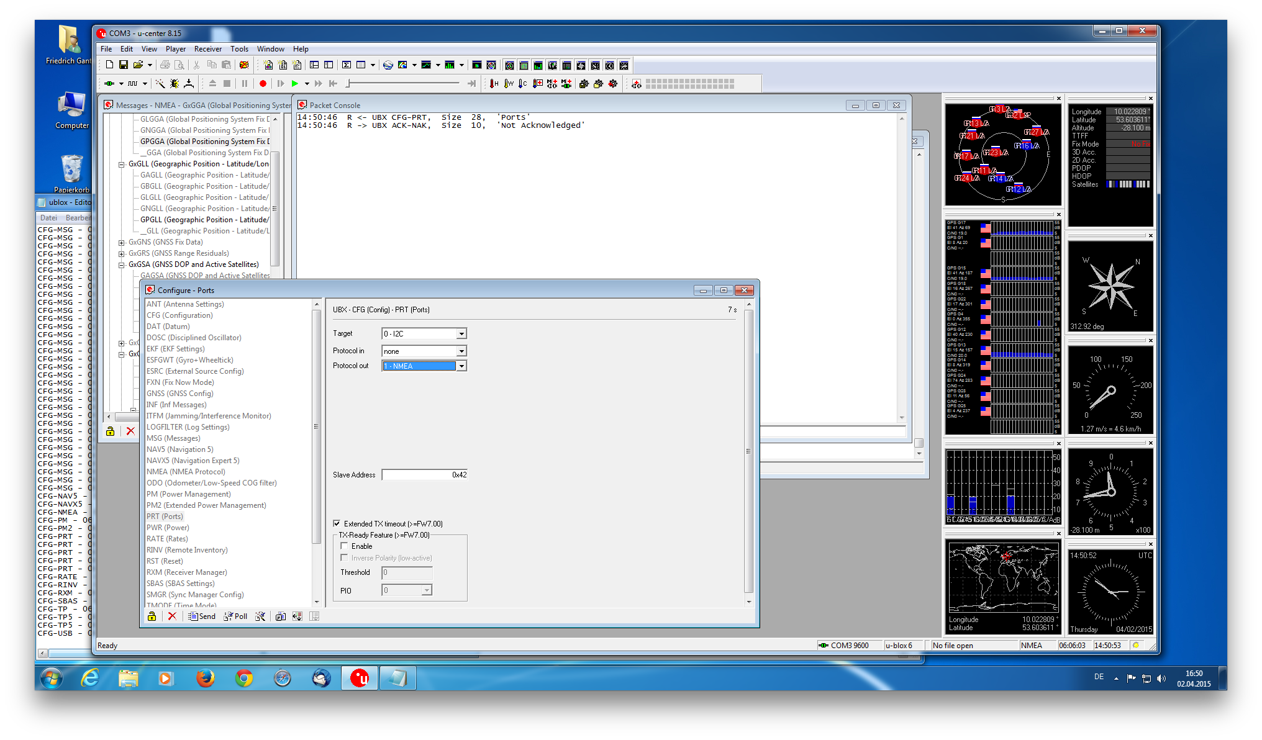Click the playback position slider handle

coord(348,83)
